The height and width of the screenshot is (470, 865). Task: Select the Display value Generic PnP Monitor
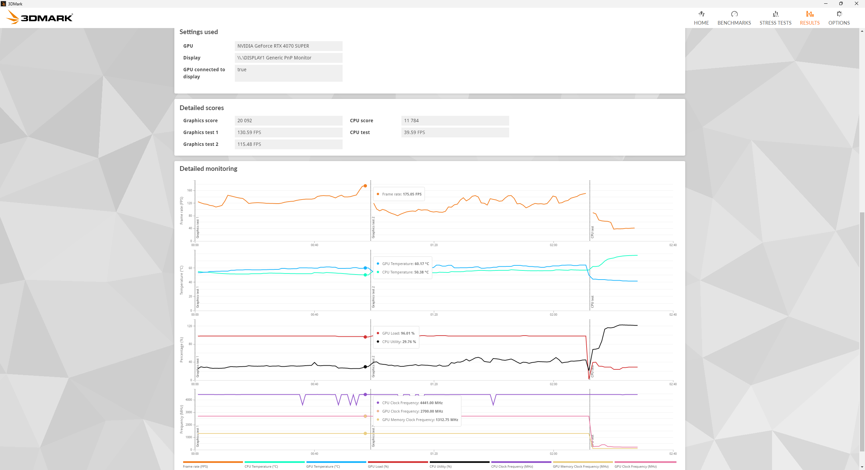point(289,58)
